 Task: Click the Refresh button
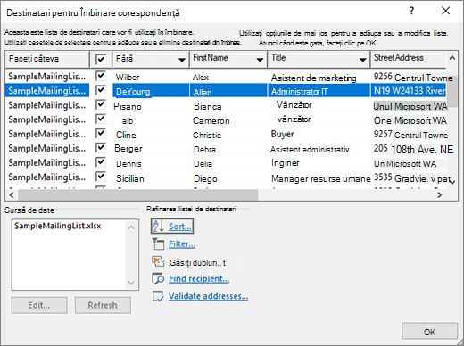[103, 305]
